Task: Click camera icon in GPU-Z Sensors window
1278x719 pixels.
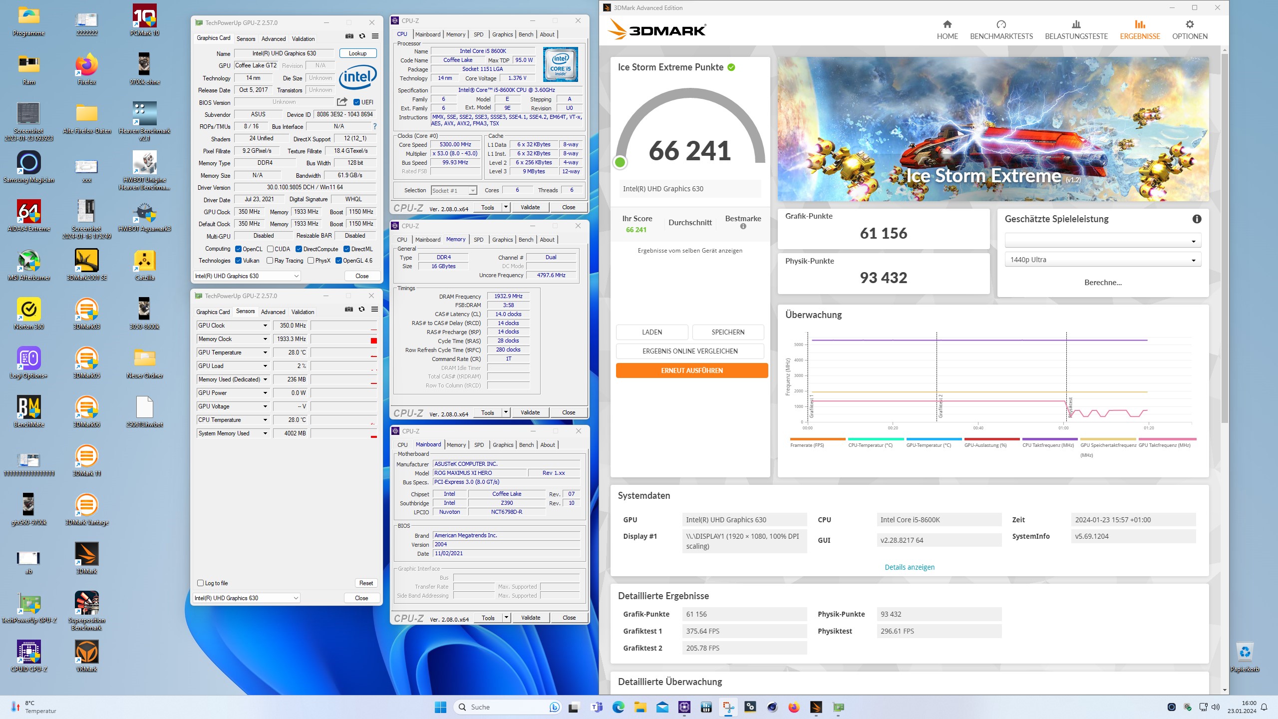Action: [349, 309]
